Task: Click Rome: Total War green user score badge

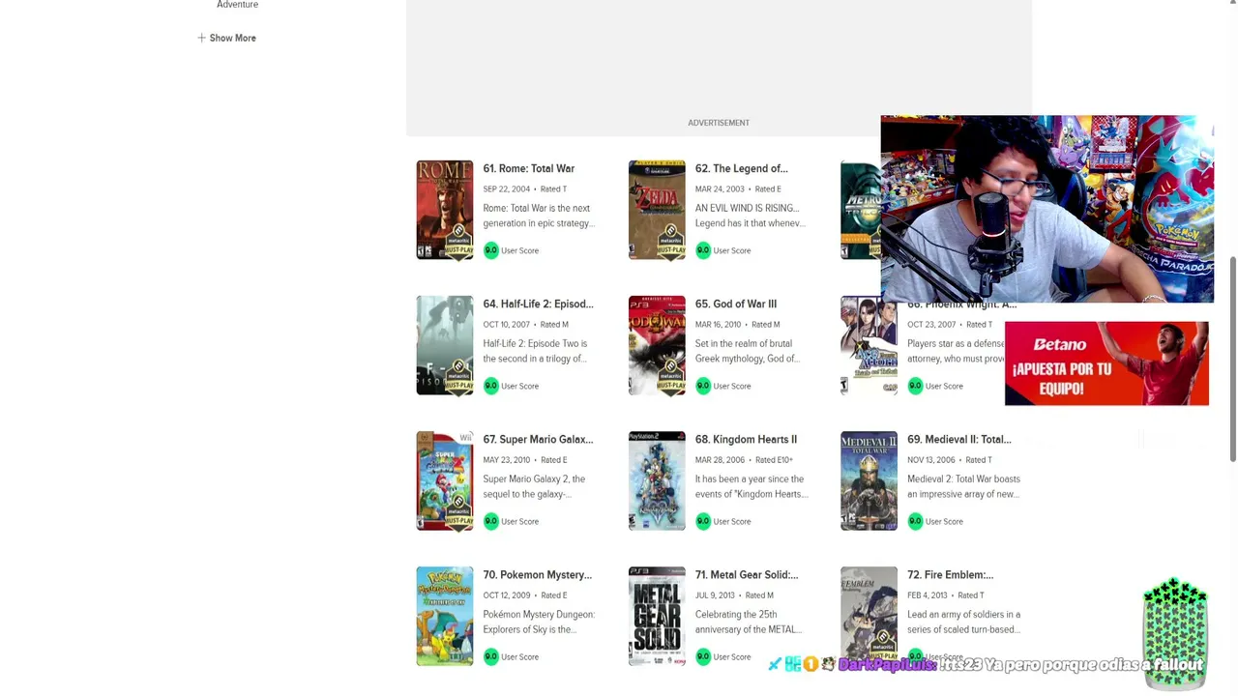Action: click(x=490, y=250)
